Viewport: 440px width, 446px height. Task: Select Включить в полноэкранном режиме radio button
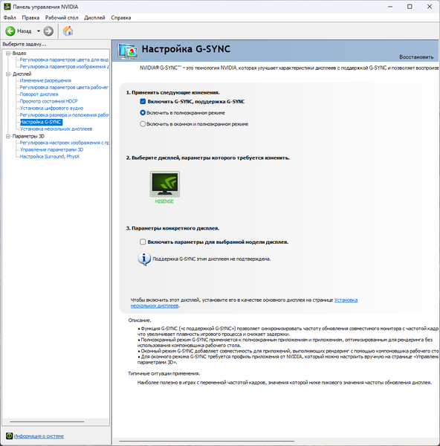coord(143,113)
